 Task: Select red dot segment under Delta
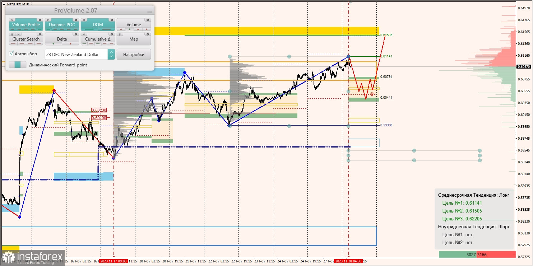coord(70,44)
